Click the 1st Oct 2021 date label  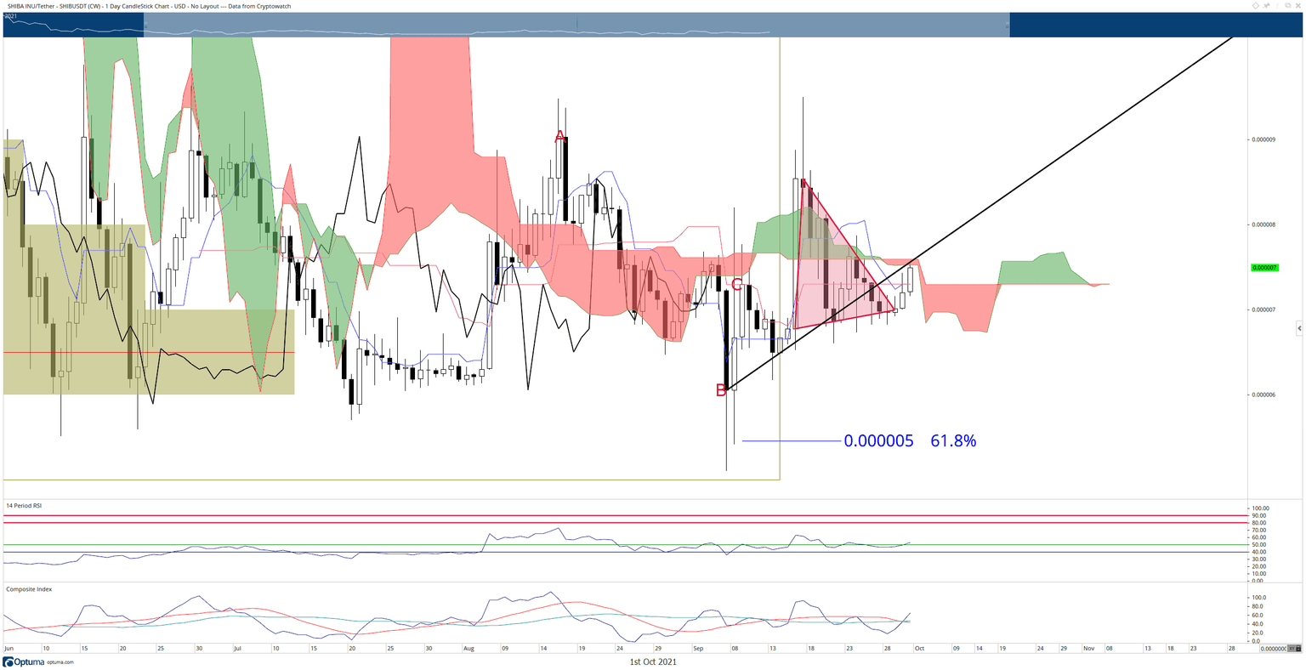click(652, 661)
